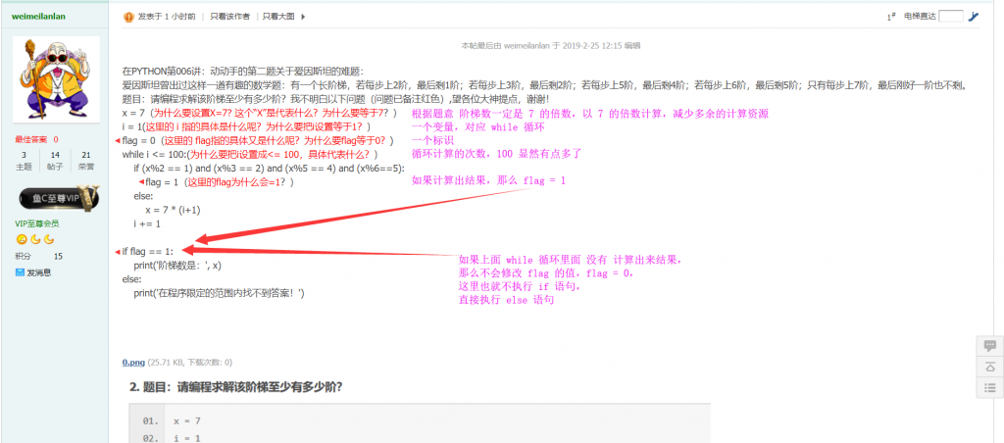Viewport: 1004px width, 443px height.
Task: Click the print('在程序限定的范围内找不到答案!') line
Action: point(219,293)
